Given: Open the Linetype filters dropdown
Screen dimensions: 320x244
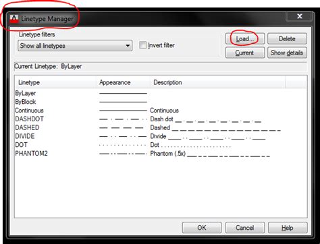Looking at the screenshot, I should (x=75, y=46).
